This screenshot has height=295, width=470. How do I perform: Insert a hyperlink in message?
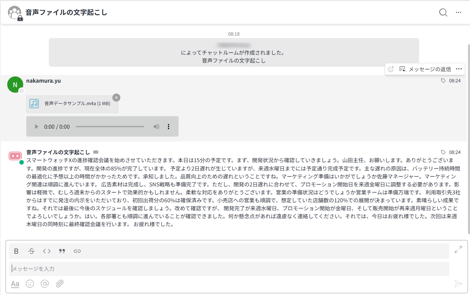coord(77,251)
